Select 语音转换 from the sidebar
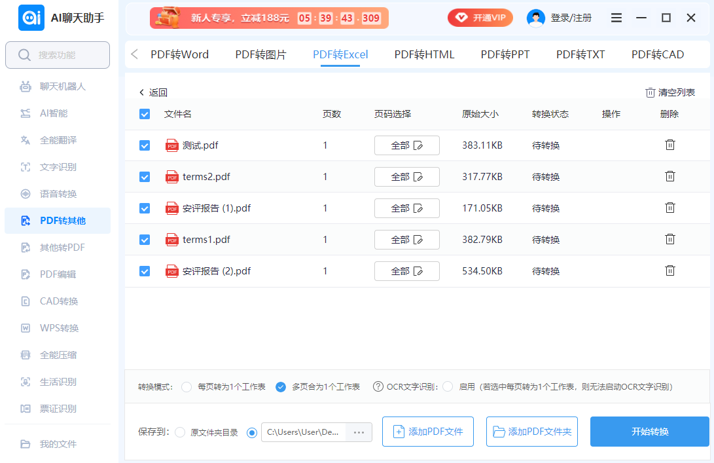Image resolution: width=714 pixels, height=463 pixels. pyautogui.click(x=57, y=194)
